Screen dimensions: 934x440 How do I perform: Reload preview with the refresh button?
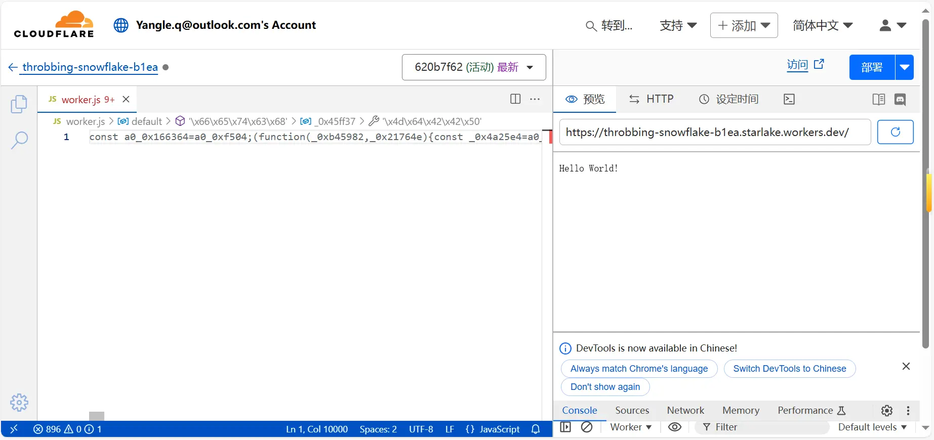coord(895,132)
